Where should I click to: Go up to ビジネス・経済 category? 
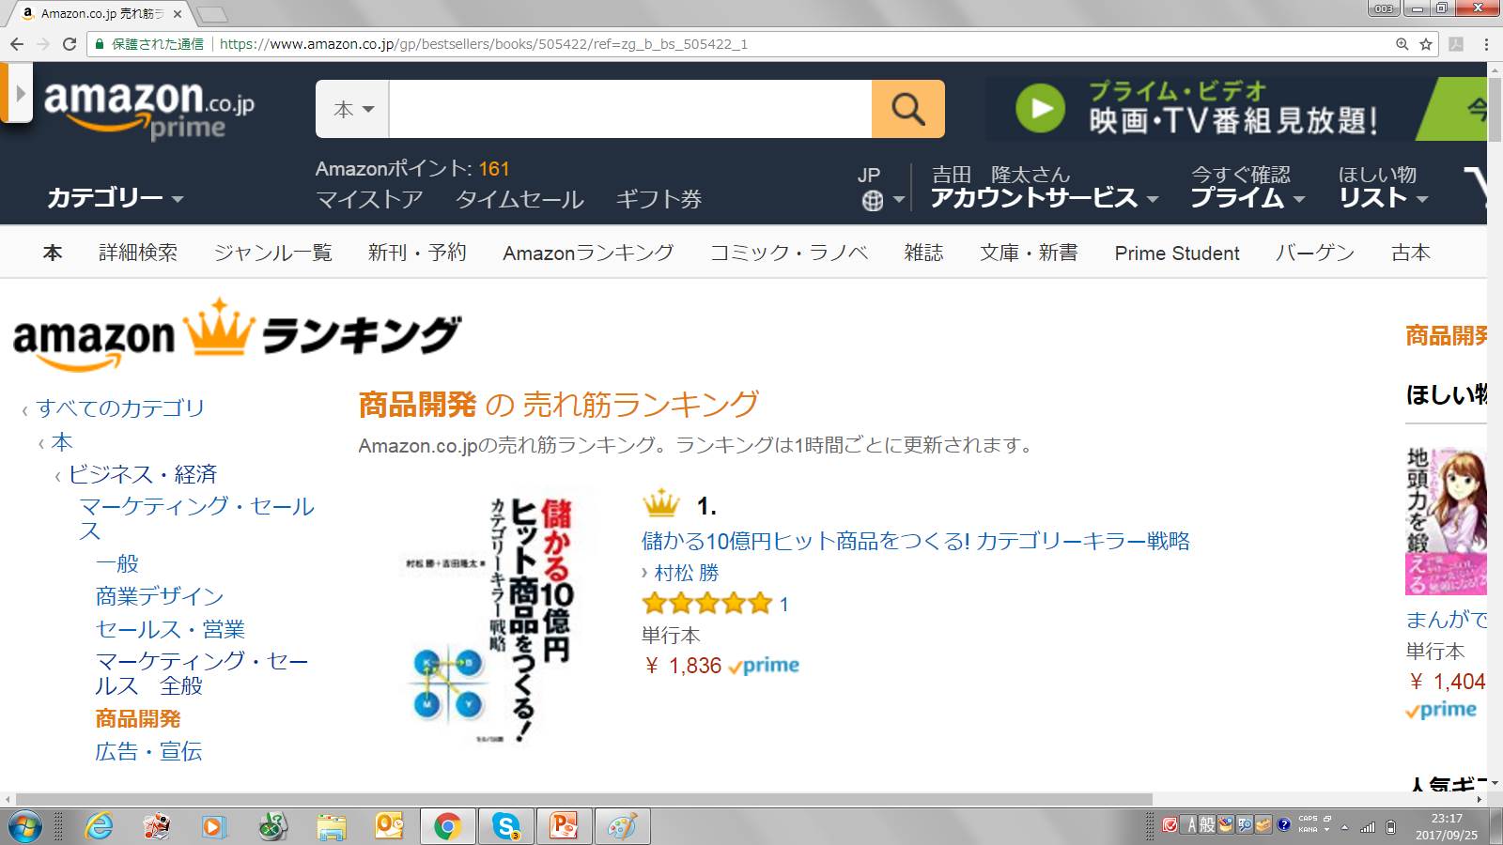143,474
